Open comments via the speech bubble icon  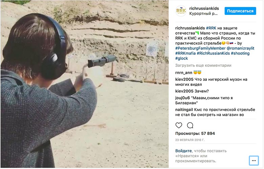click(190, 125)
